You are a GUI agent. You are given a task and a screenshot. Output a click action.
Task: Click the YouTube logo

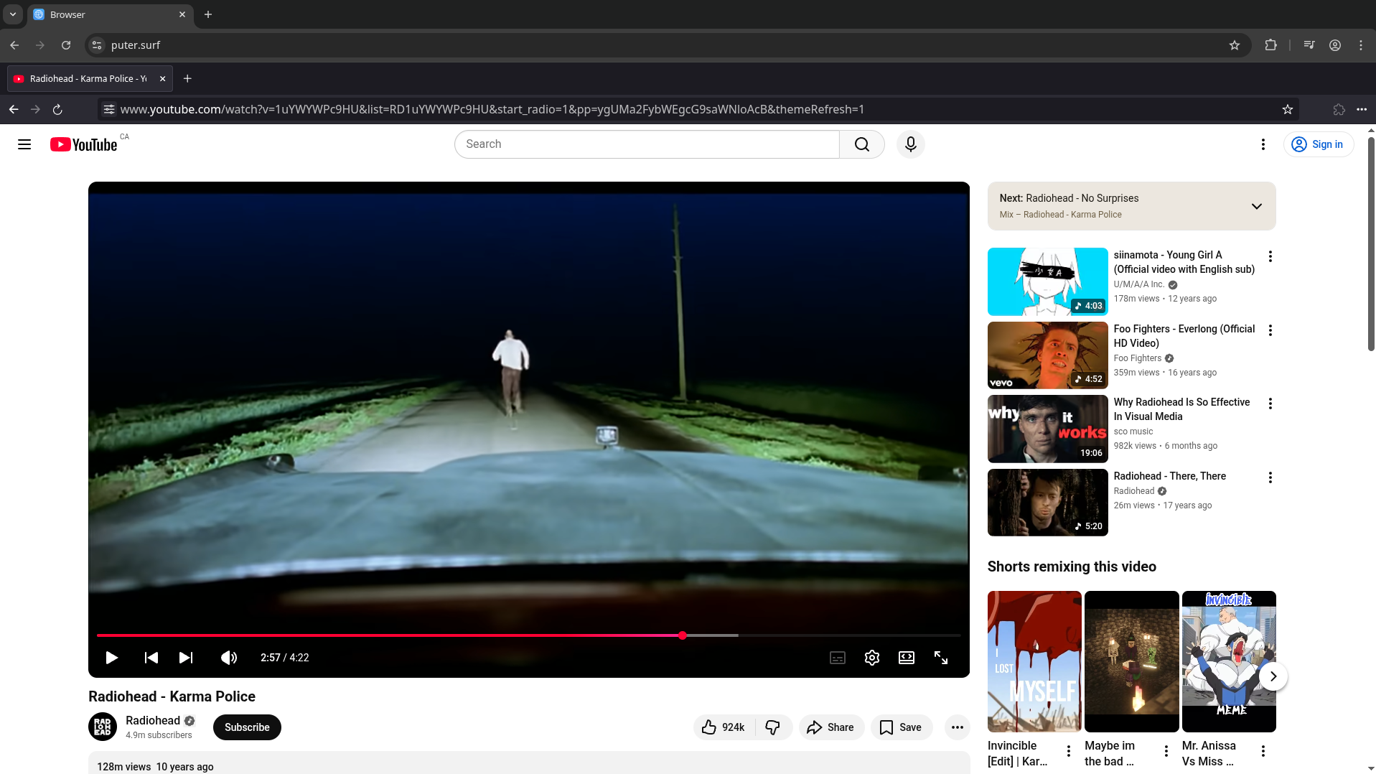pos(83,144)
